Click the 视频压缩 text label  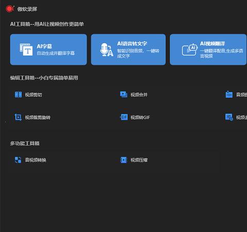tap(139, 160)
